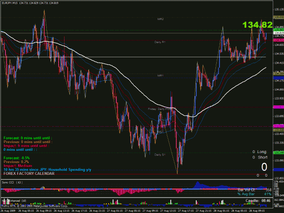
Task: Select the MS1 level label
Action: coord(160,132)
